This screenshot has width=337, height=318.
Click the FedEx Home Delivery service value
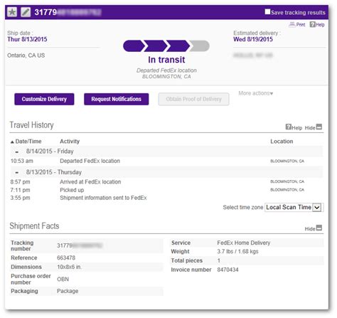coord(244,243)
